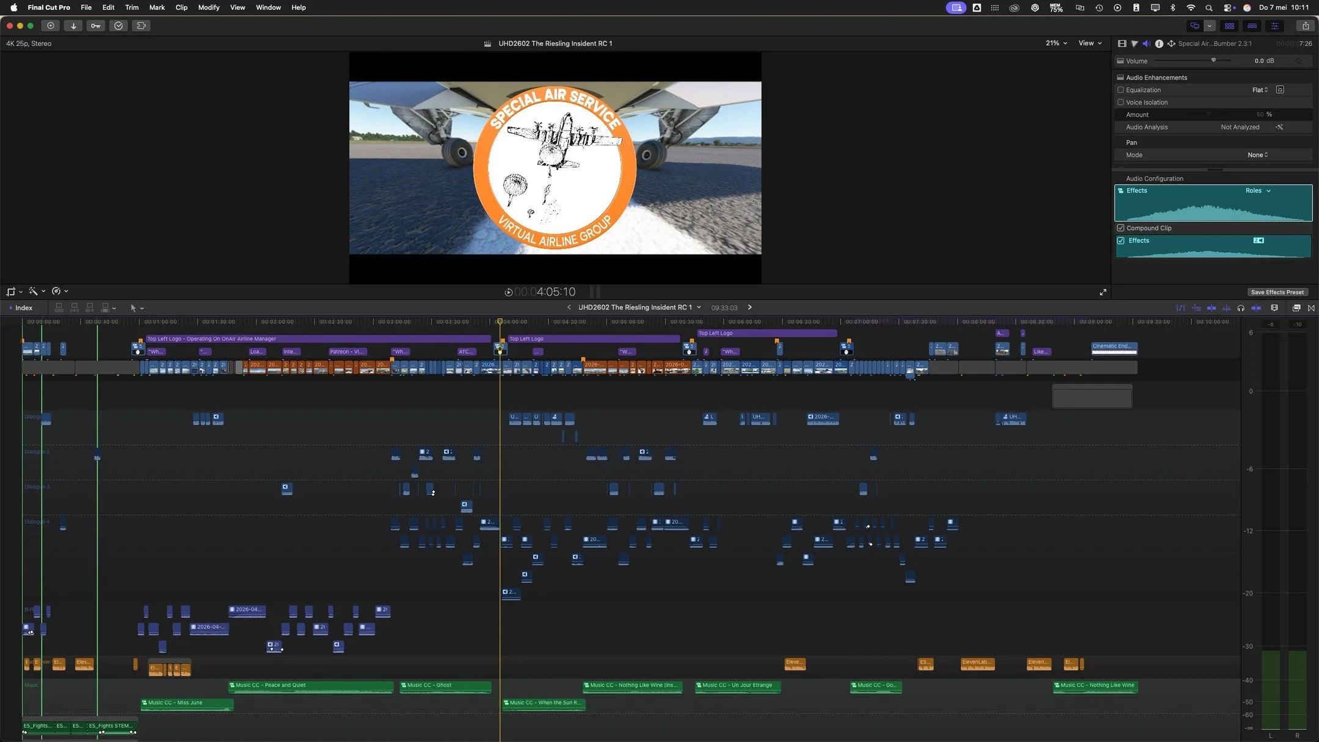Toggle the Browser panel button
This screenshot has height=742, width=1319.
(x=1229, y=26)
